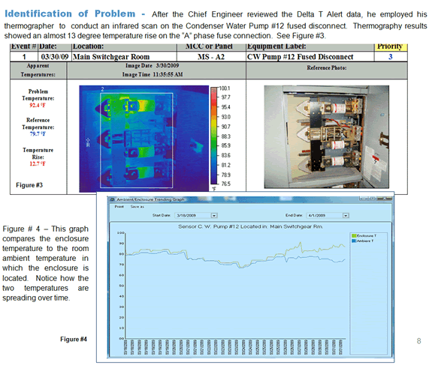Screen dimensions: 432x368
Task: Click the problem temperature '92.4 °F' value
Action: [38, 105]
